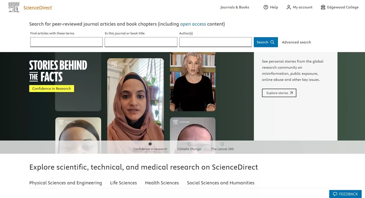This screenshot has width=365, height=198.
Task: Click the magnifying glass on the Search button
Action: click(273, 42)
